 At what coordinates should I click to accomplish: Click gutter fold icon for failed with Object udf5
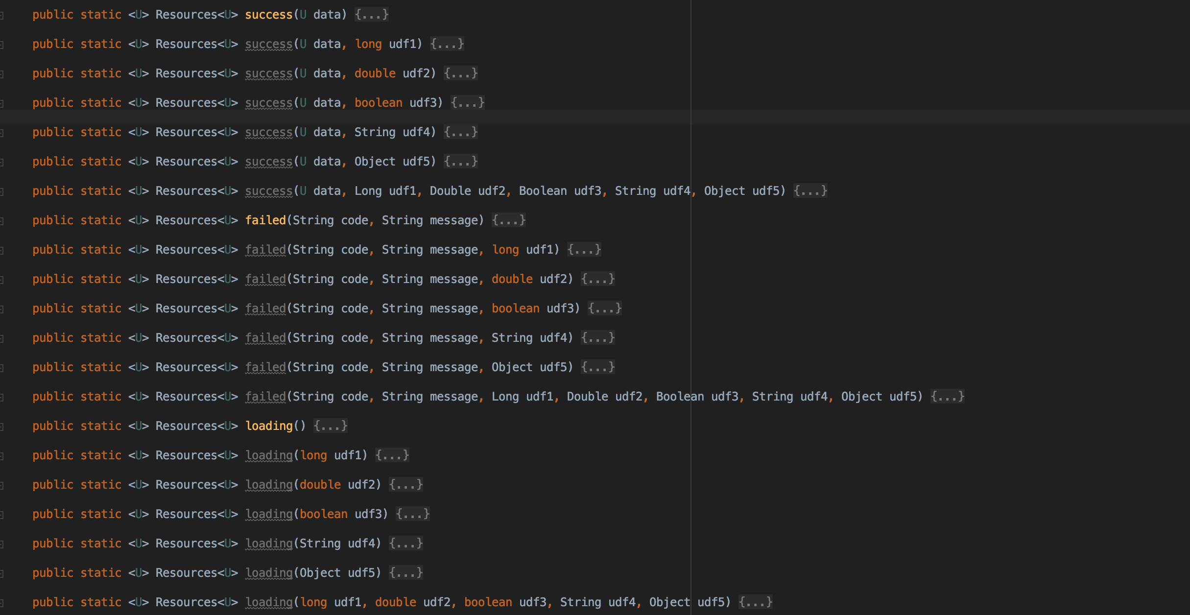2,368
